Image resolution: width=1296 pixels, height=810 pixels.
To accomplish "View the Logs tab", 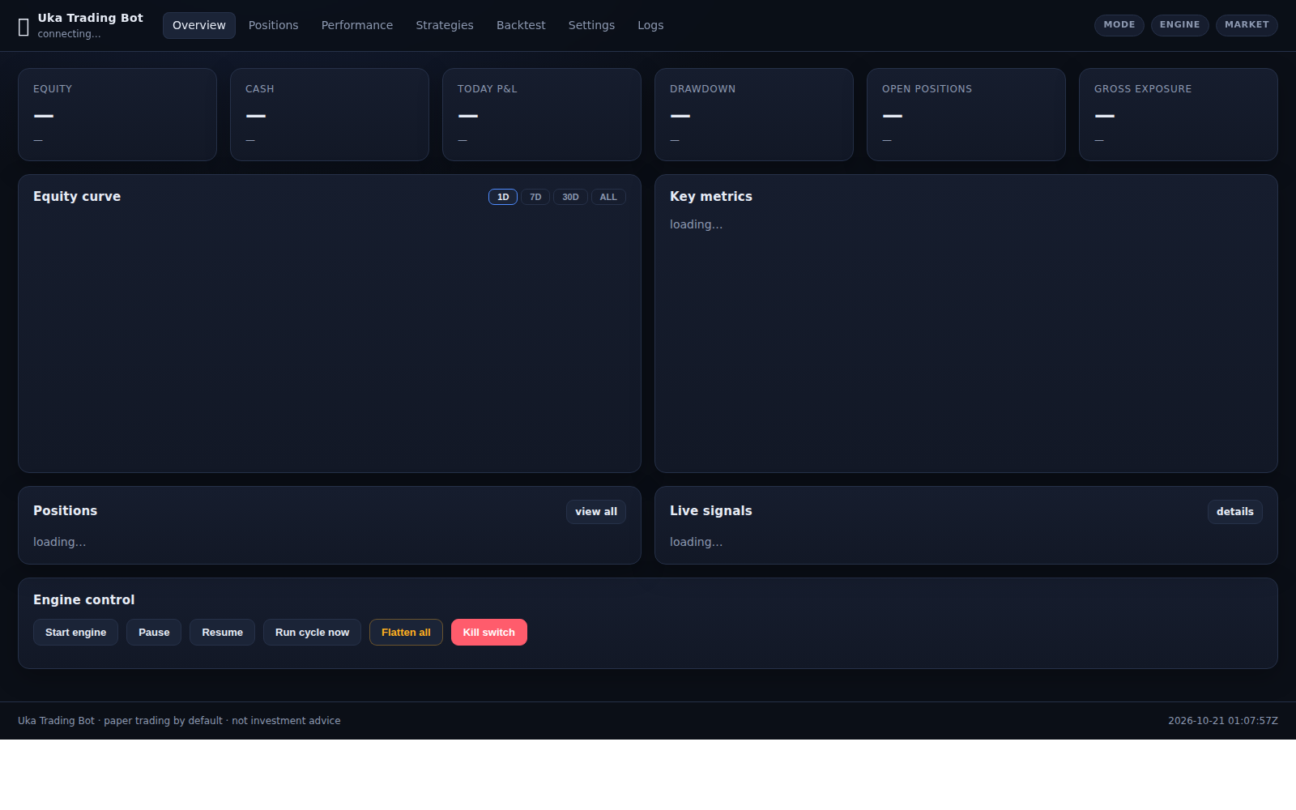I will tap(650, 25).
